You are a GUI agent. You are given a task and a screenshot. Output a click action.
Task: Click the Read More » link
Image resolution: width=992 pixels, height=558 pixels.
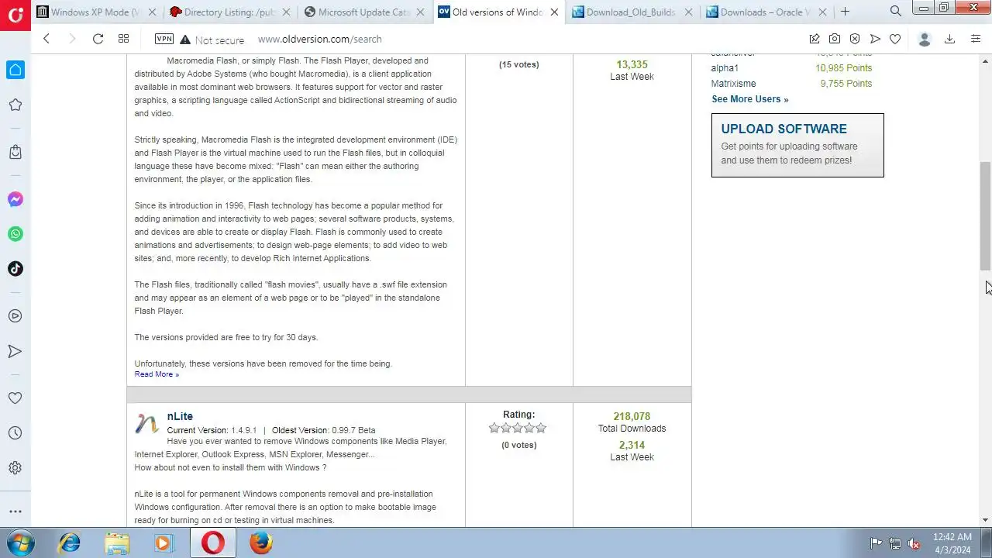pyautogui.click(x=157, y=374)
